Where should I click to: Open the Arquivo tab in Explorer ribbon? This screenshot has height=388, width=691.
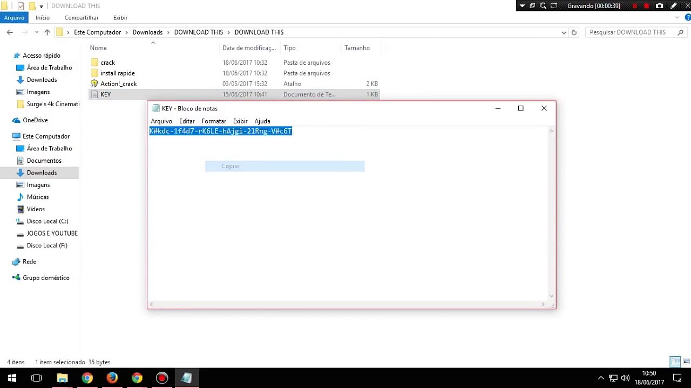pyautogui.click(x=14, y=18)
